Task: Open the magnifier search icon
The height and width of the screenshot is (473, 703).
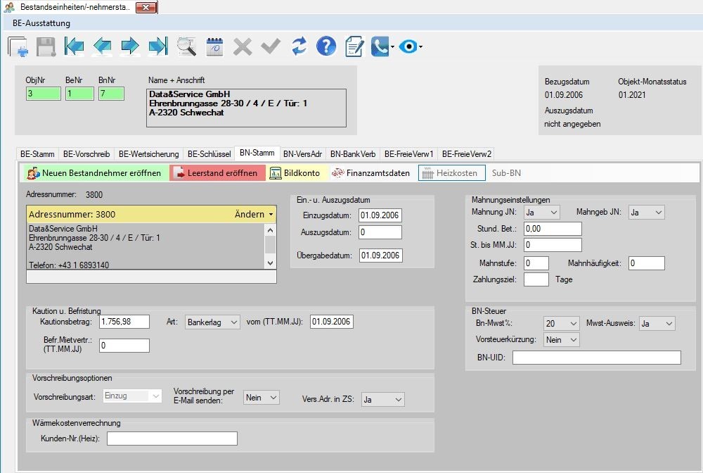Action: [186, 47]
